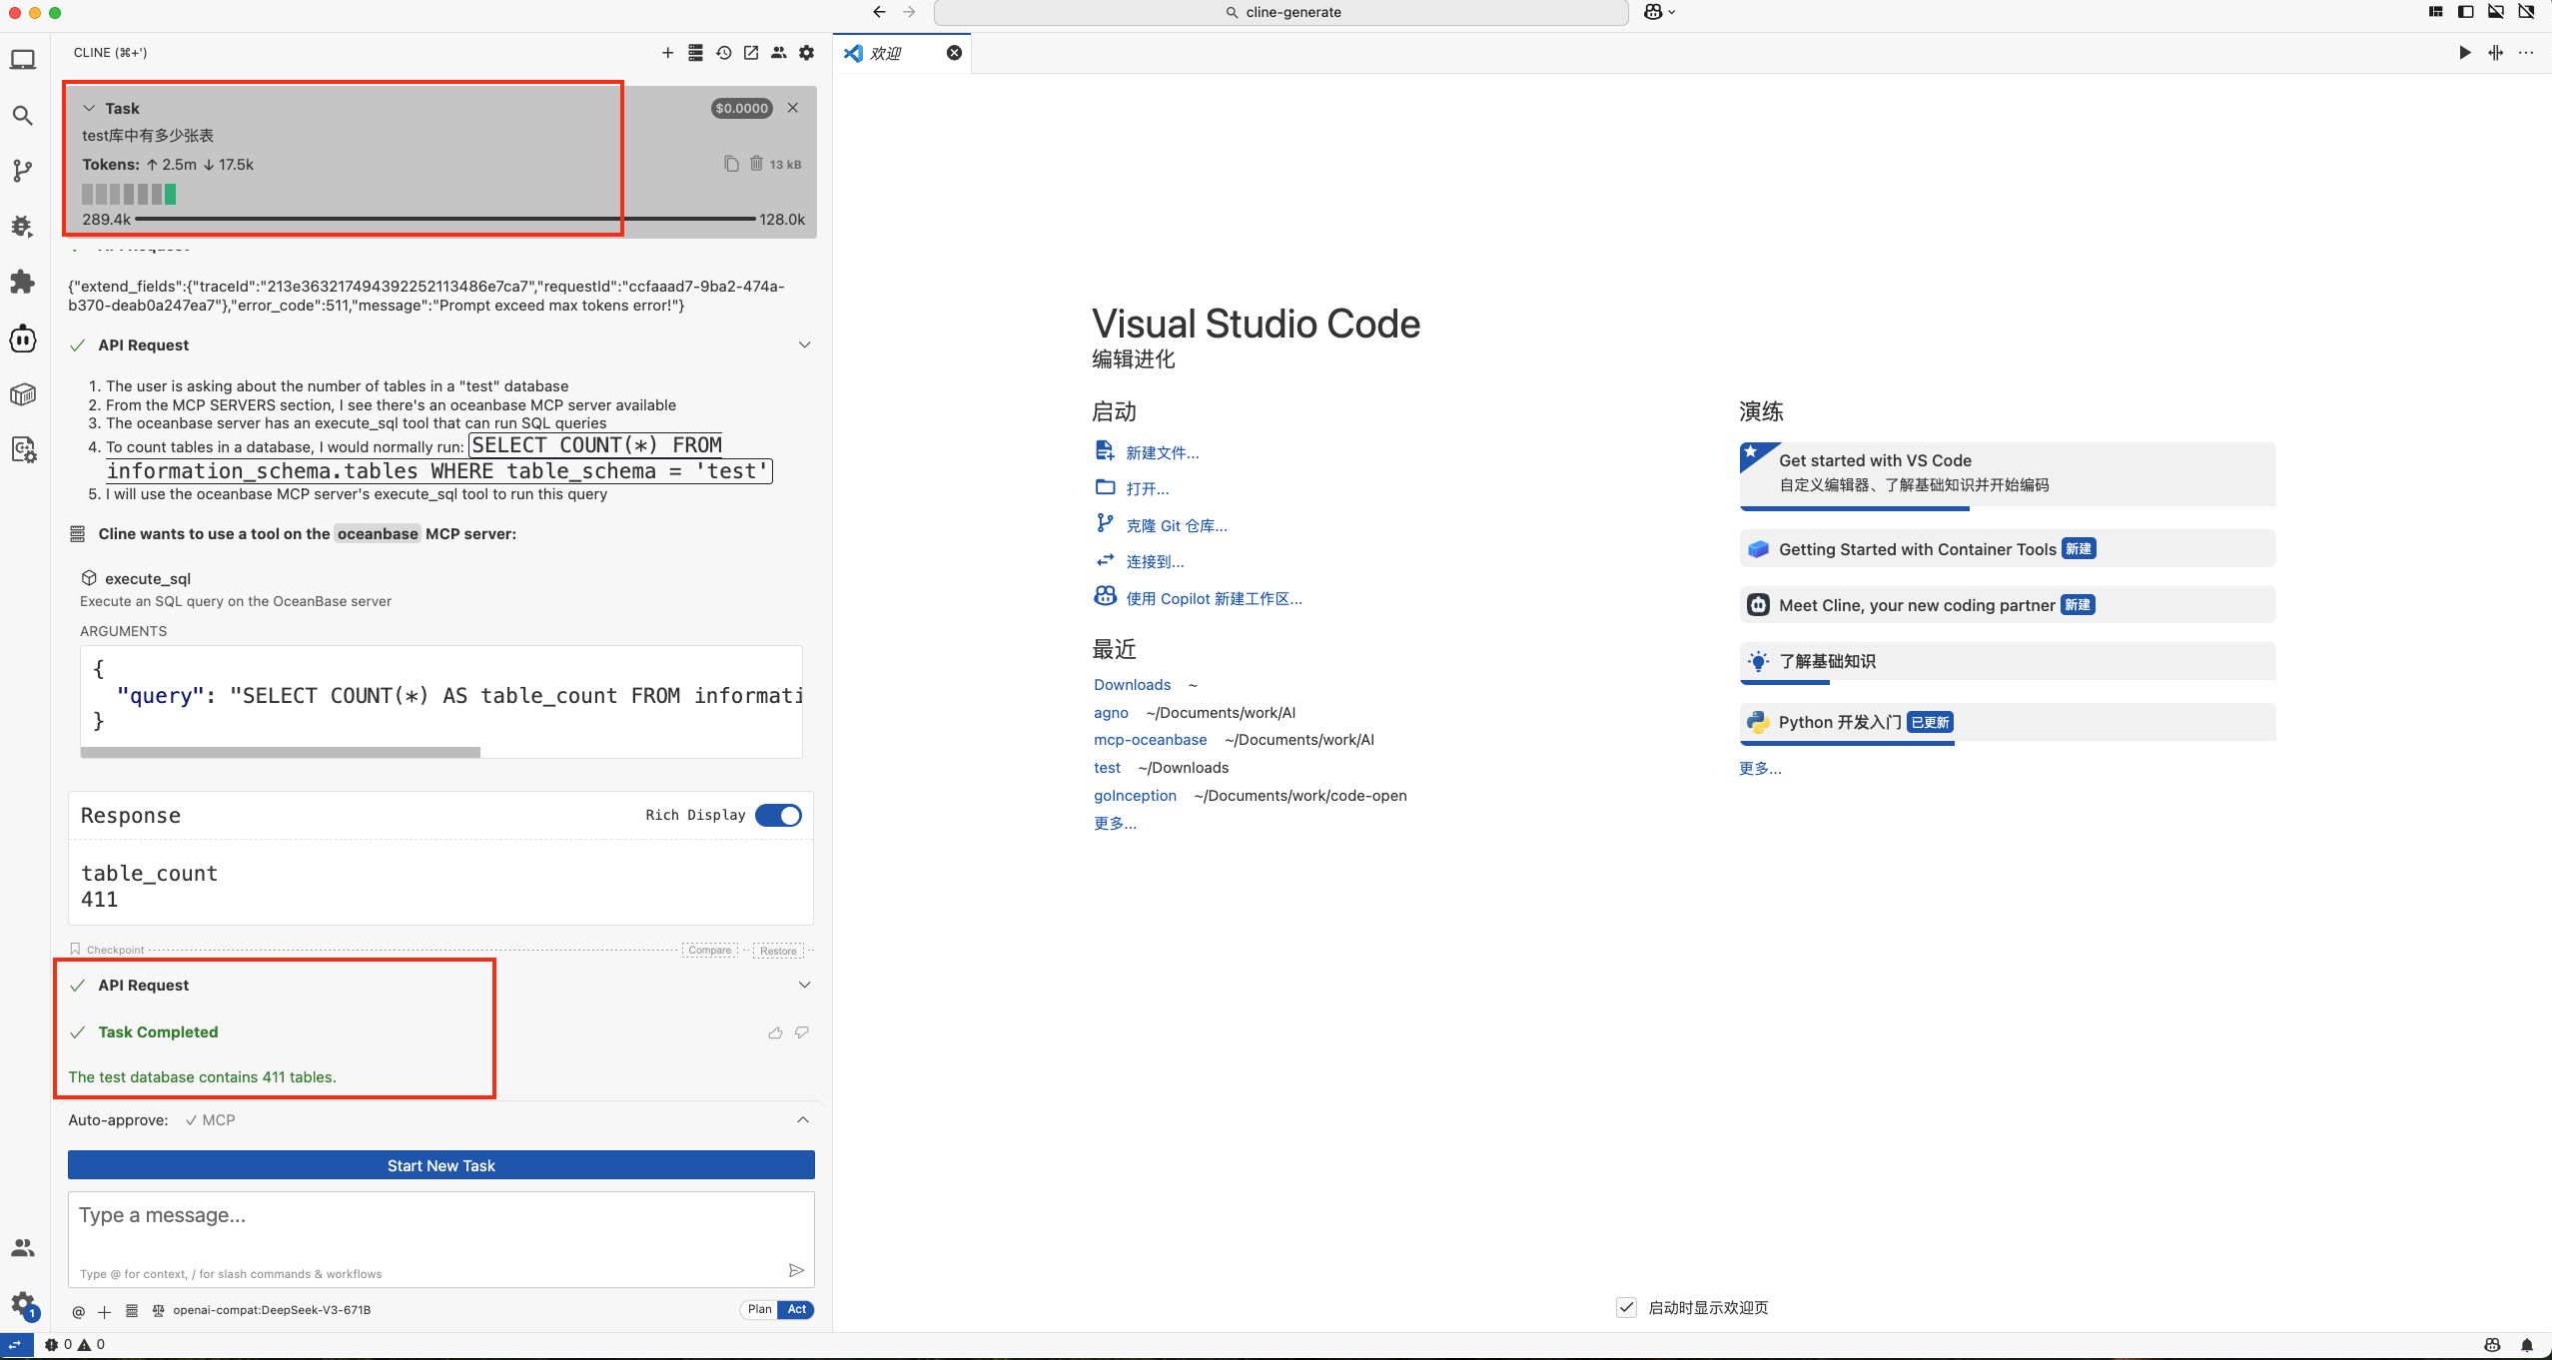This screenshot has width=2552, height=1360.
Task: Open Cline history clock icon
Action: (x=723, y=53)
